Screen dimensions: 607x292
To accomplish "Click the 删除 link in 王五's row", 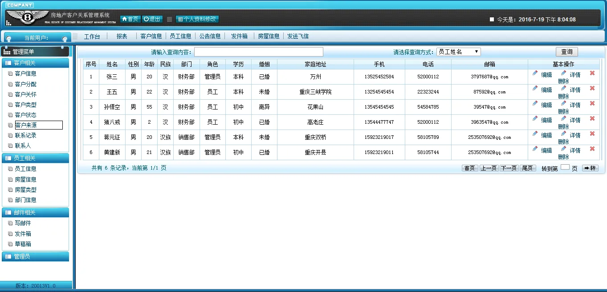I will coord(563,96).
